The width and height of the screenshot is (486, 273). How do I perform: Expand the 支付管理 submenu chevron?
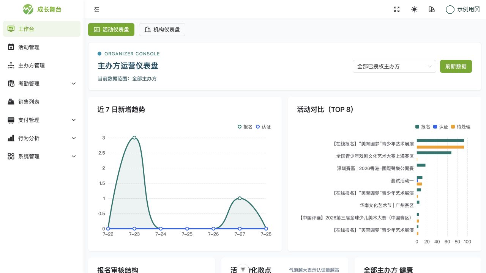[x=74, y=120]
